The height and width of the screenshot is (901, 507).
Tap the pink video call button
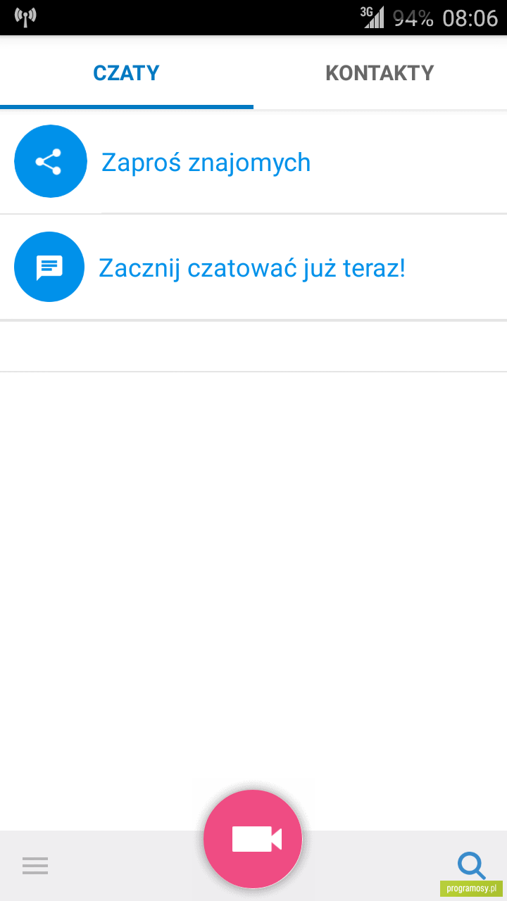coord(253,839)
